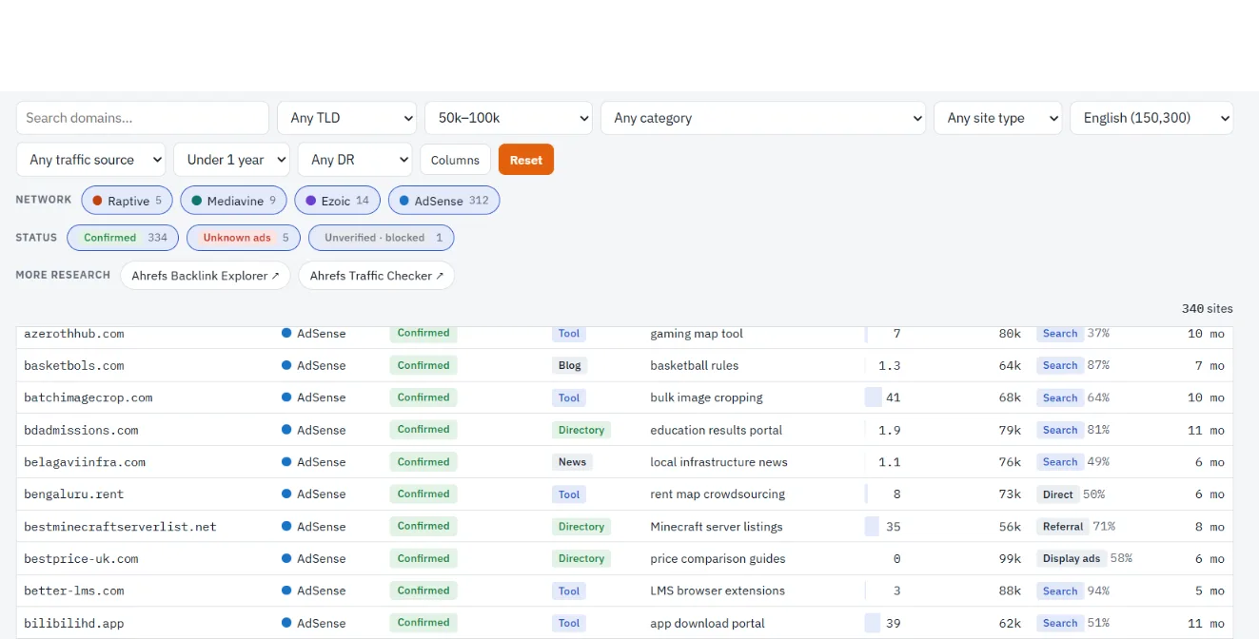Expand the Any DR dropdown
The height and width of the screenshot is (639, 1259).
(355, 160)
